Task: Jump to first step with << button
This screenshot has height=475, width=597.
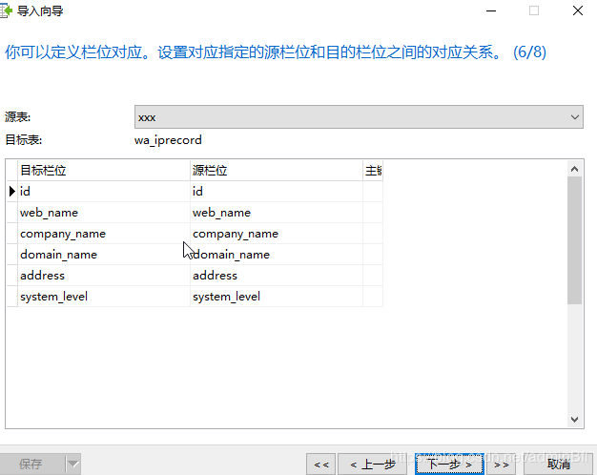Action: point(321,465)
